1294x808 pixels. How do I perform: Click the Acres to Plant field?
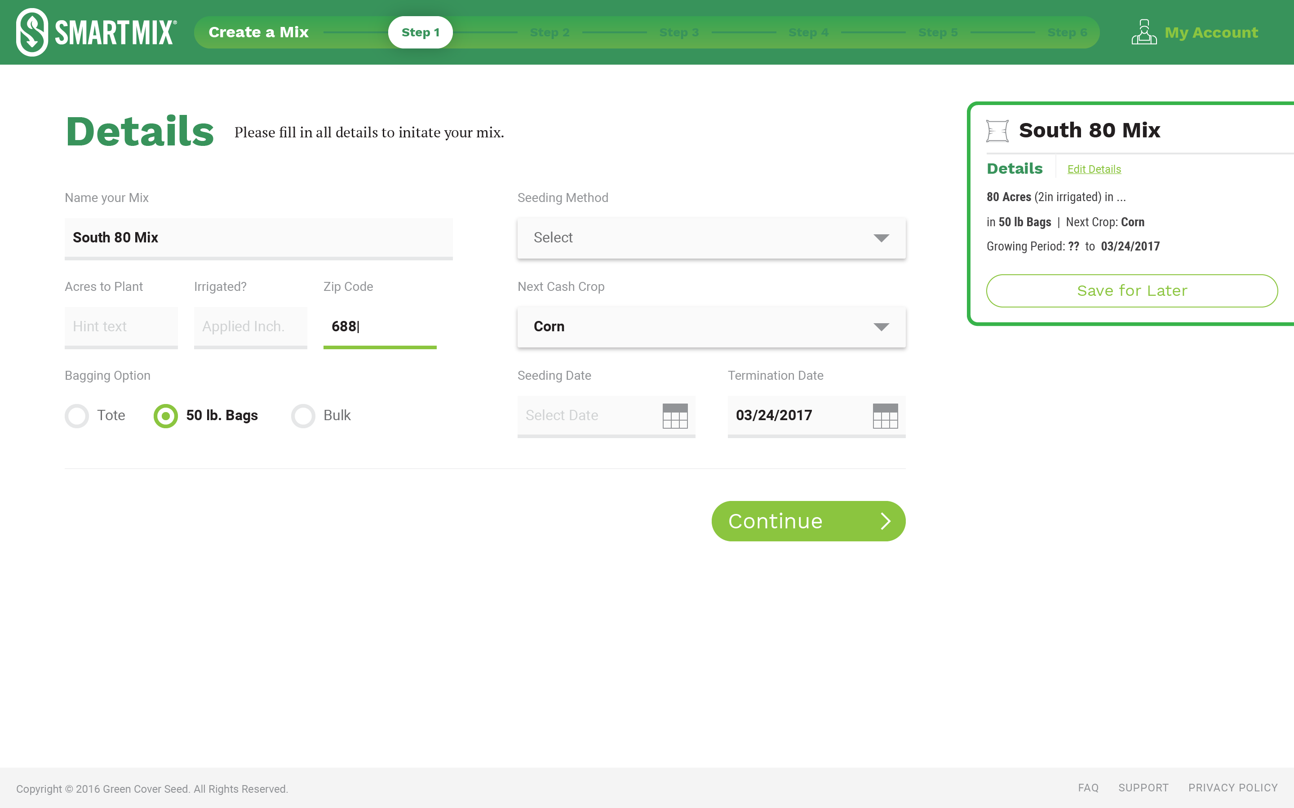pos(121,326)
